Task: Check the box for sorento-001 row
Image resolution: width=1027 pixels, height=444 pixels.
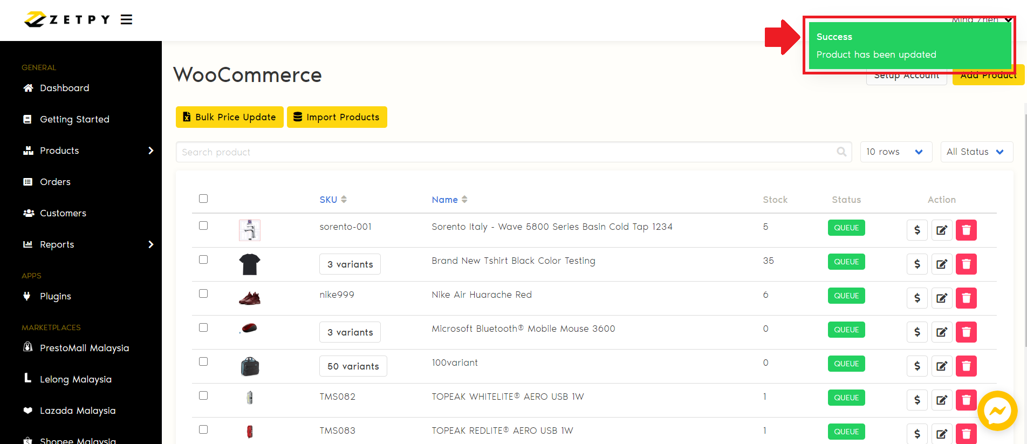Action: [x=203, y=226]
